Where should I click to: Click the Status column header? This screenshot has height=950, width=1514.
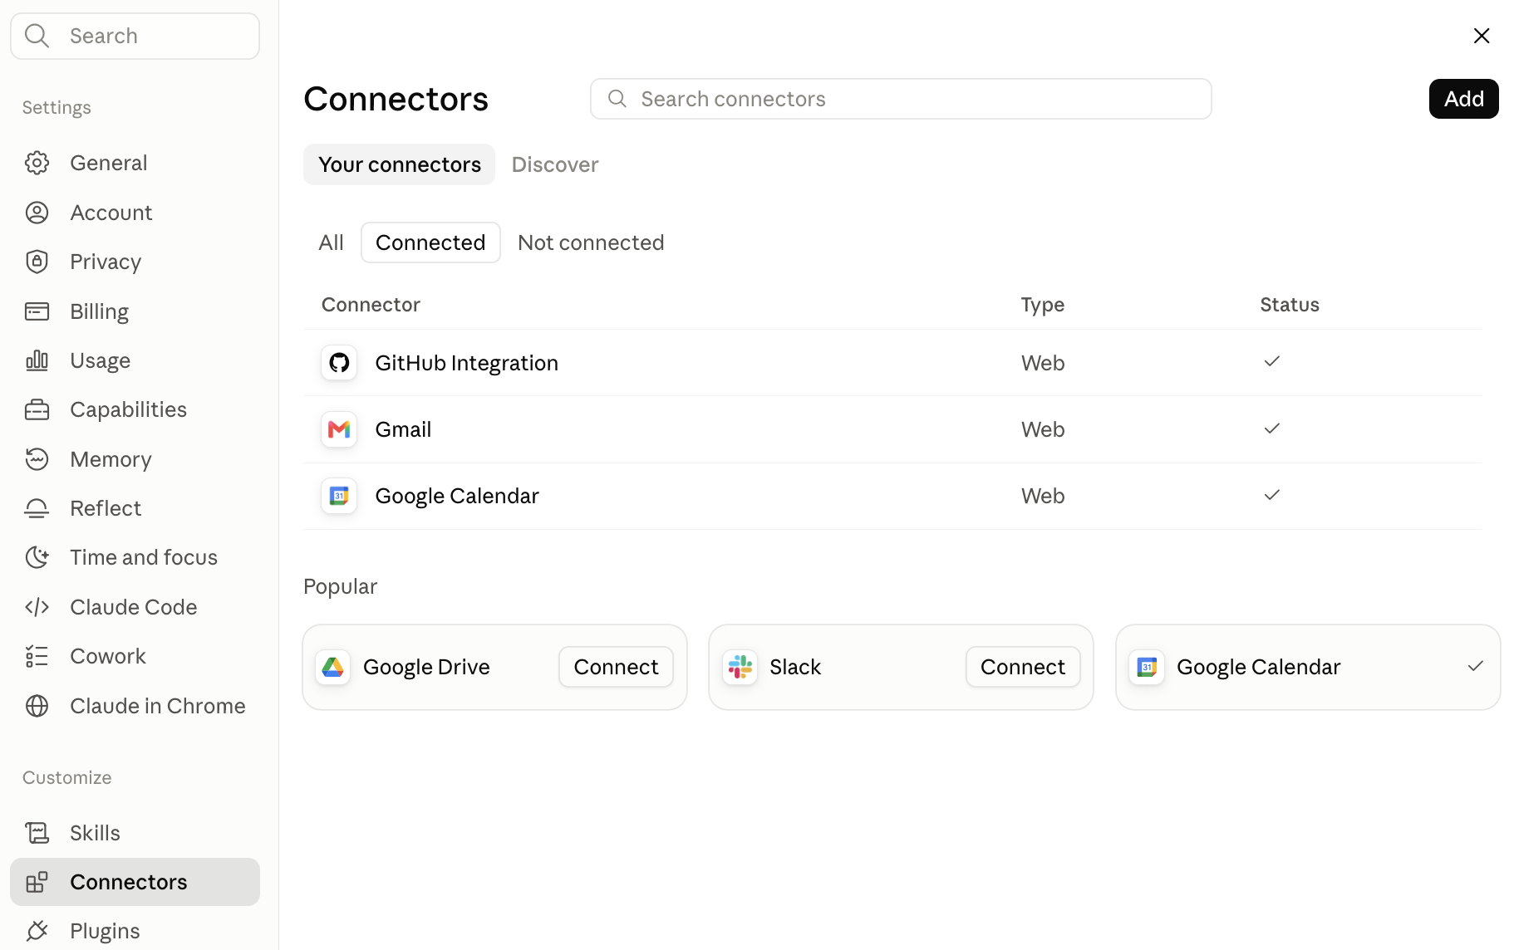1290,305
